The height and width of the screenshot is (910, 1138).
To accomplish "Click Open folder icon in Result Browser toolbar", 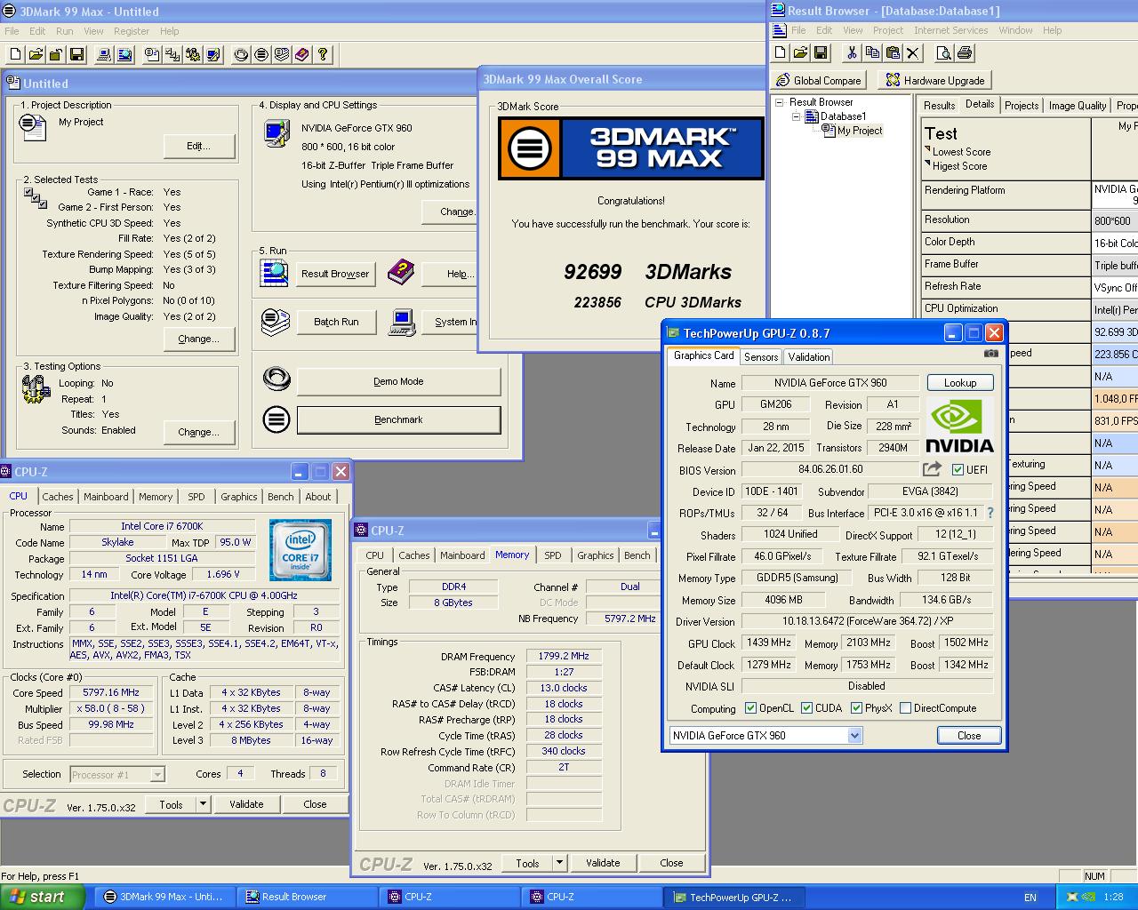I will pos(800,53).
